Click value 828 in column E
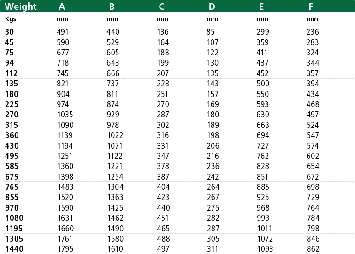This screenshot has width=355, height=254. (x=263, y=166)
